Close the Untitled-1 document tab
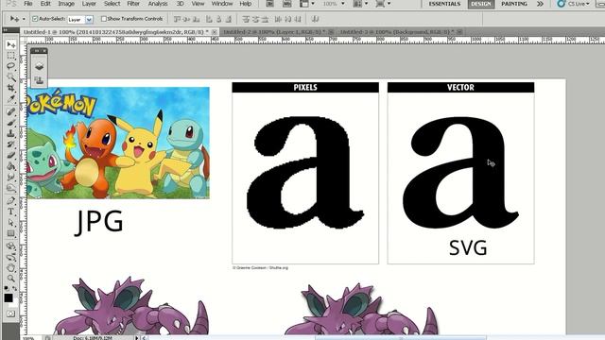 click(215, 32)
